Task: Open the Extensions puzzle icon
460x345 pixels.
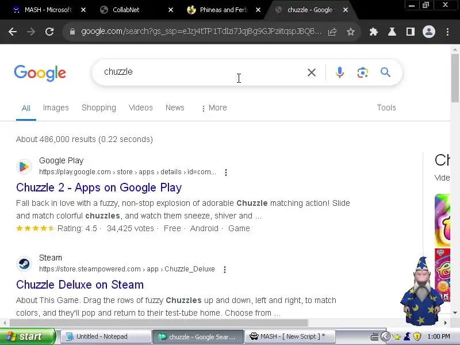Action: pyautogui.click(x=373, y=32)
